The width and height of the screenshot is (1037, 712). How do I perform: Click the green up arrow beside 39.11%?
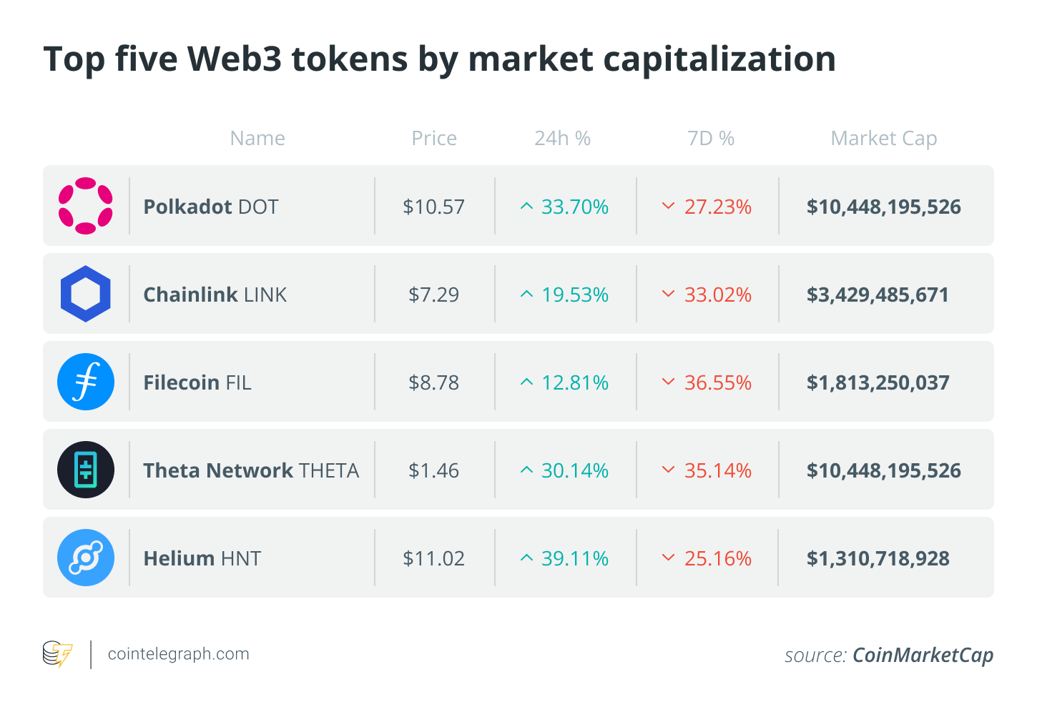526,558
